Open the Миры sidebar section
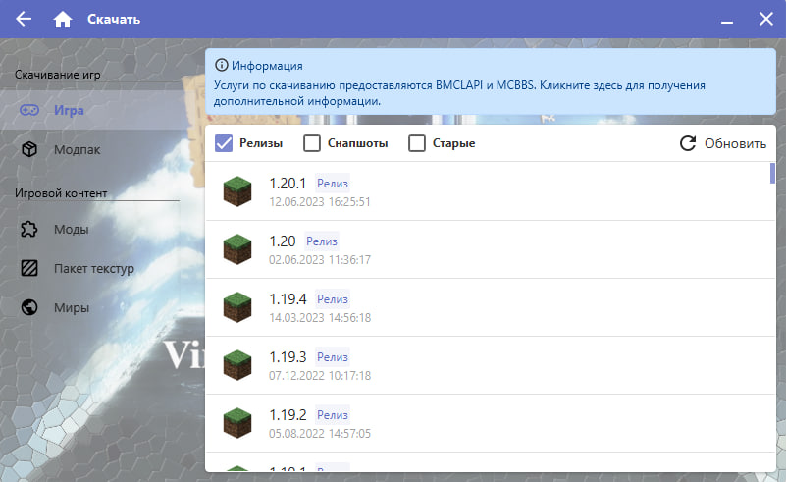The width and height of the screenshot is (786, 482). coord(102,307)
